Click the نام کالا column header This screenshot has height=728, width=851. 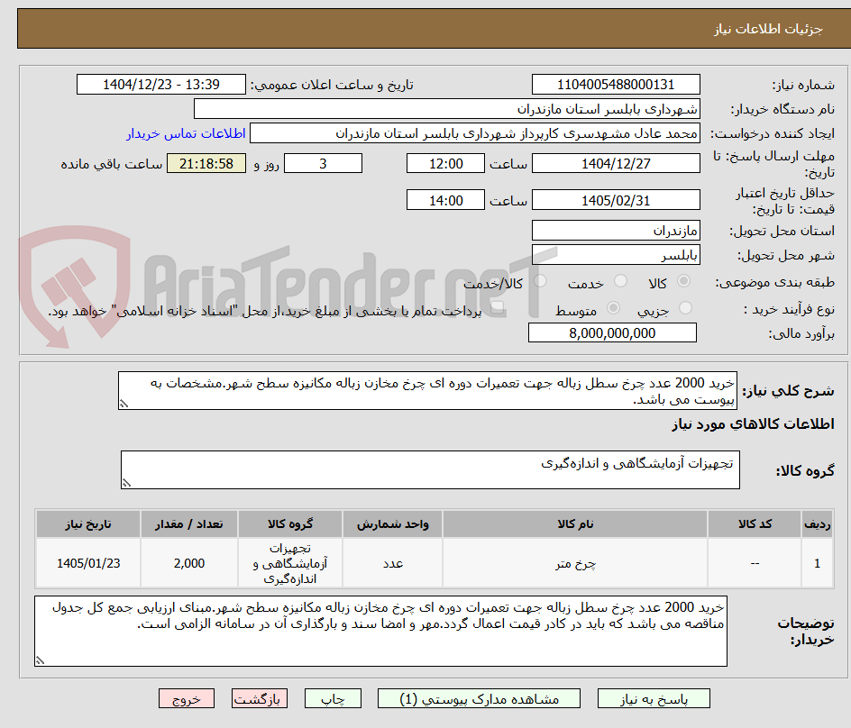click(x=575, y=524)
